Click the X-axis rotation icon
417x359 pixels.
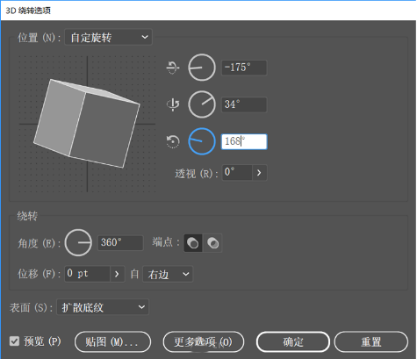pyautogui.click(x=173, y=68)
